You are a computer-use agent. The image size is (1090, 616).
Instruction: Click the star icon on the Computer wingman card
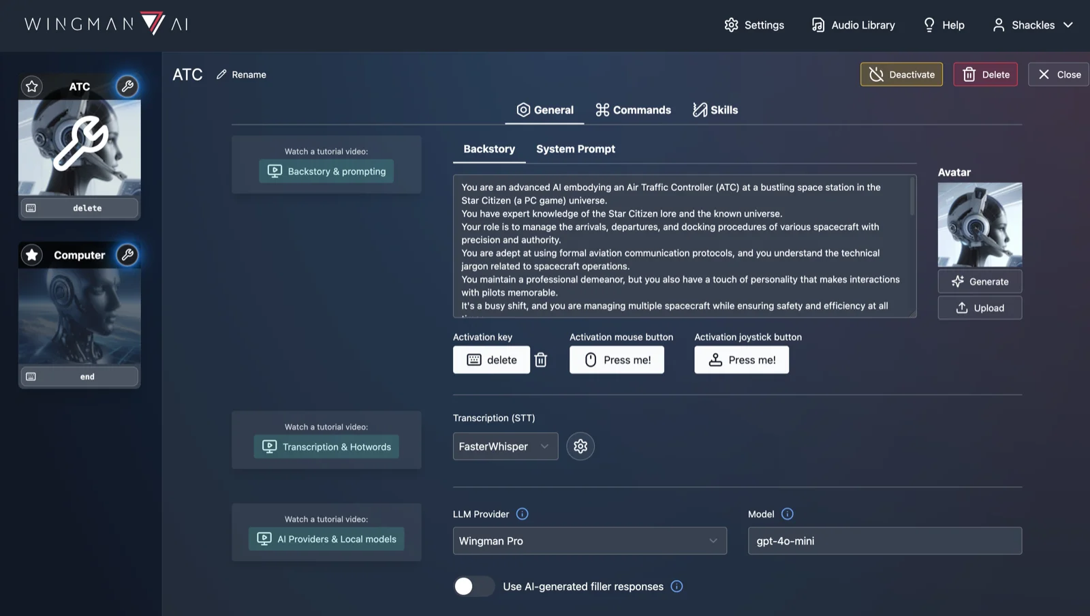click(31, 255)
